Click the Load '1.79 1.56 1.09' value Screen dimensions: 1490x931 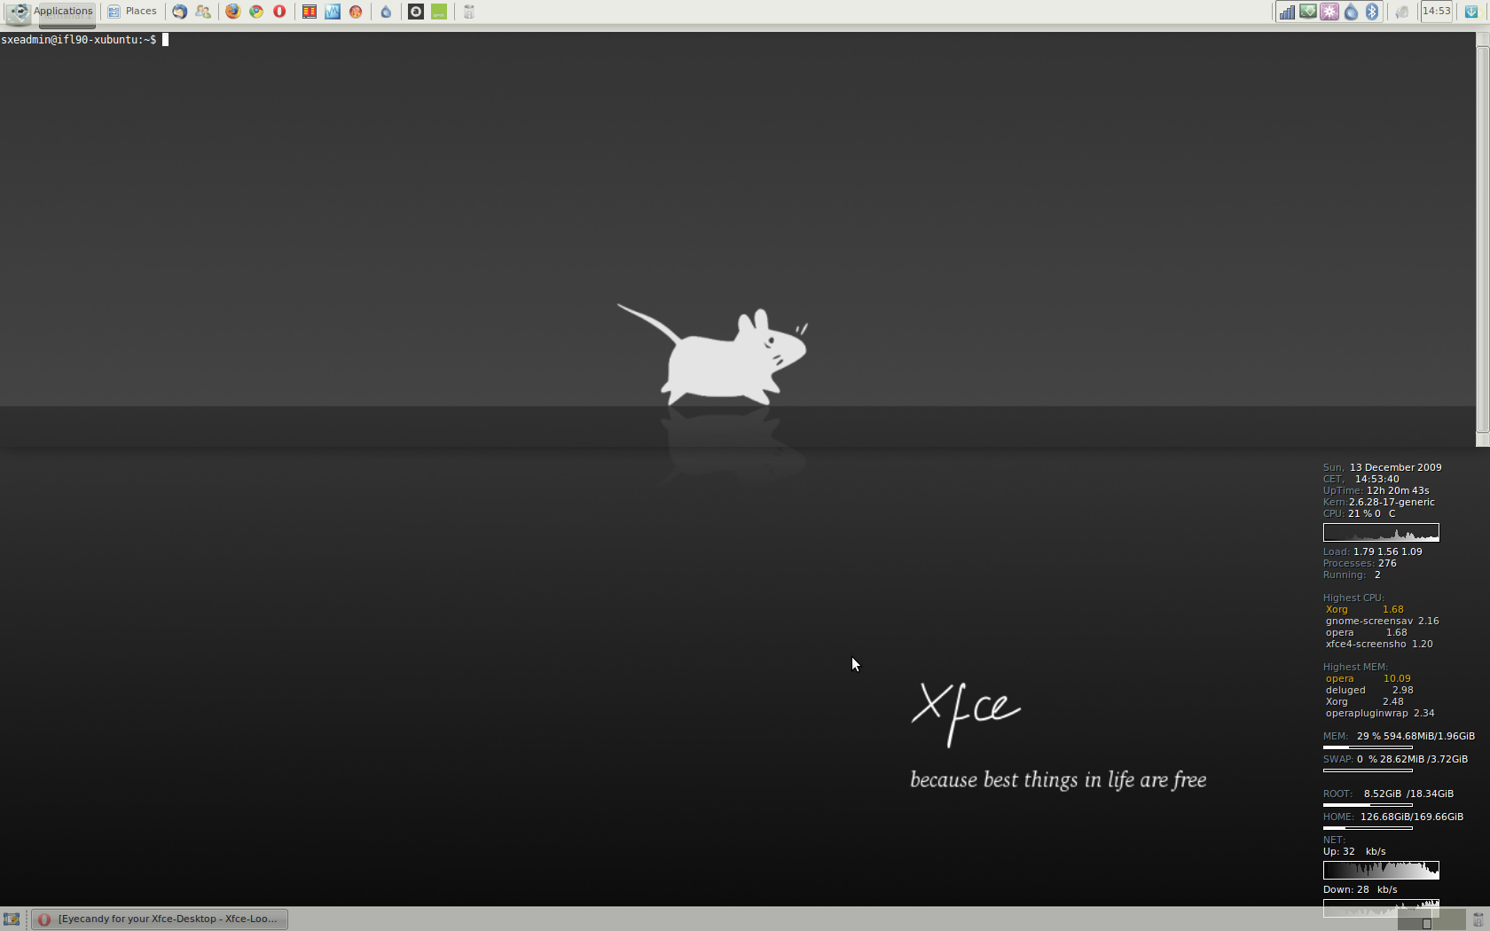tap(1387, 552)
